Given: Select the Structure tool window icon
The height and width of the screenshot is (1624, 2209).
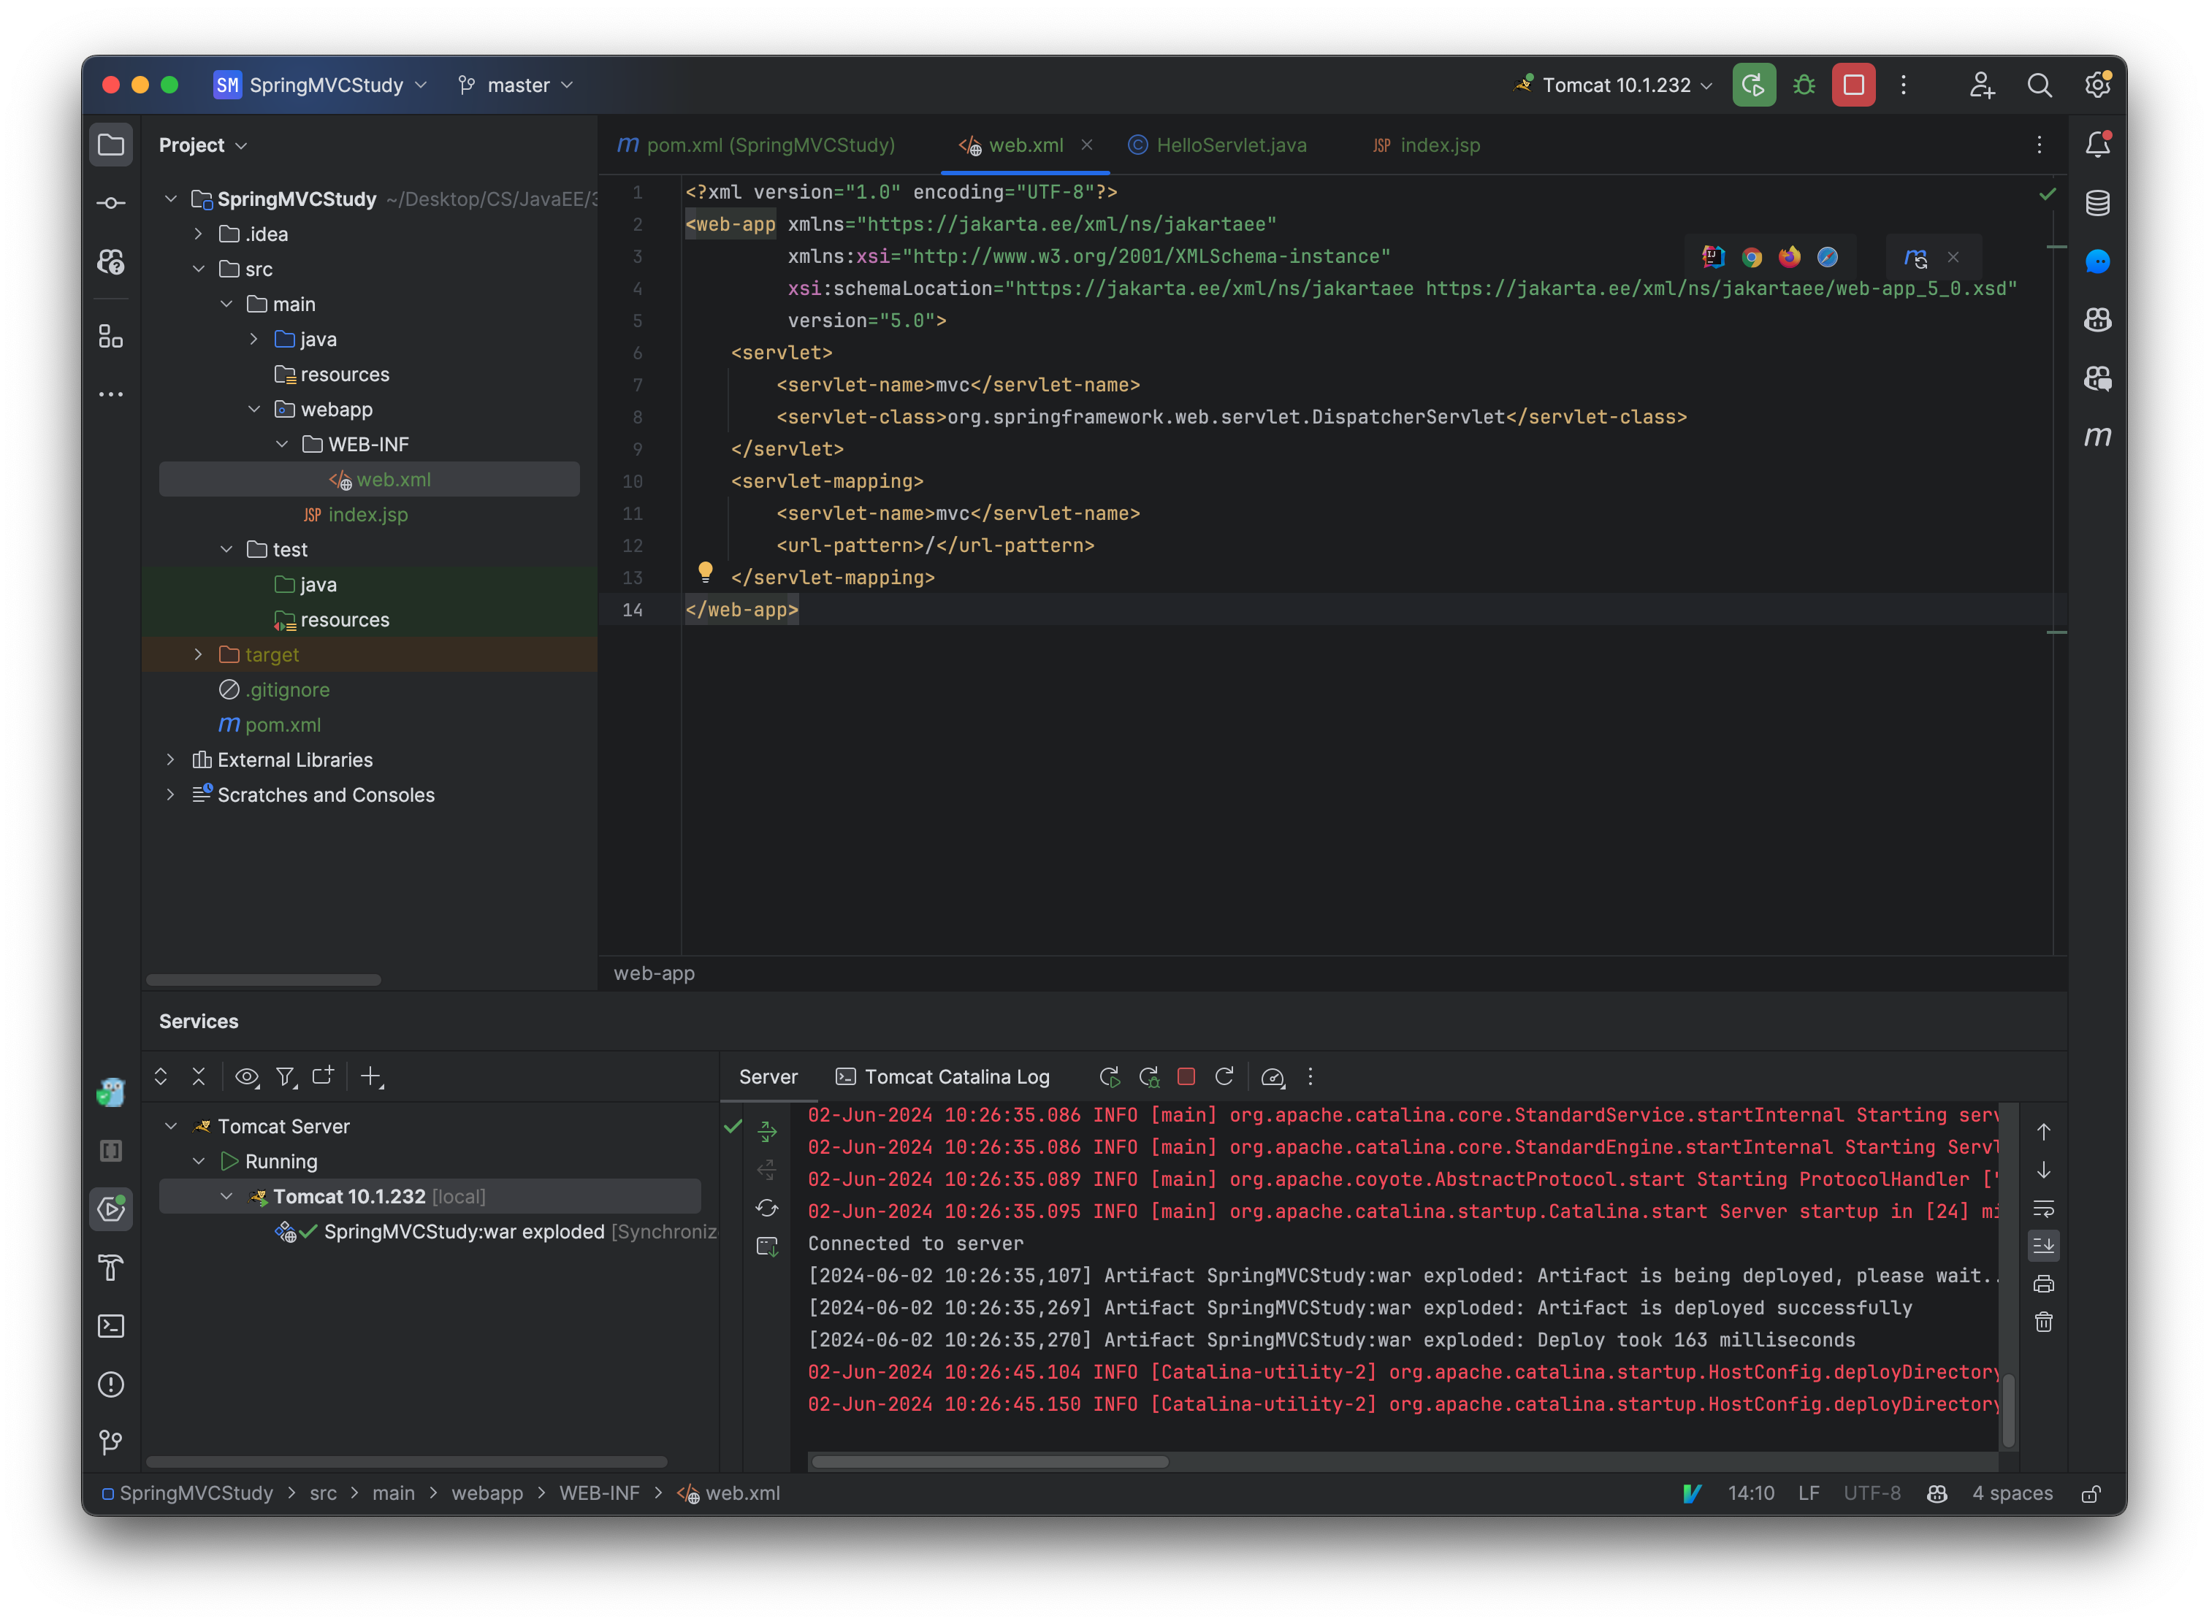Looking at the screenshot, I should point(110,337).
